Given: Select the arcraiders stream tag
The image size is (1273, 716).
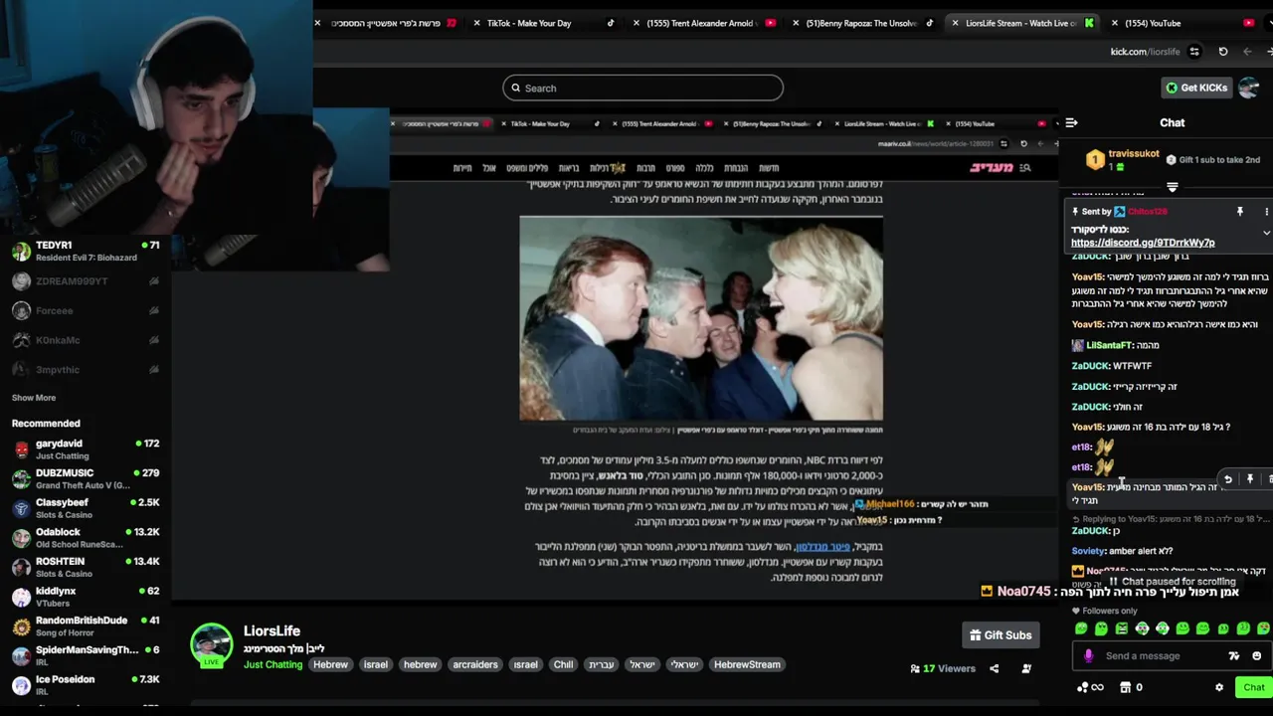Looking at the screenshot, I should (475, 664).
